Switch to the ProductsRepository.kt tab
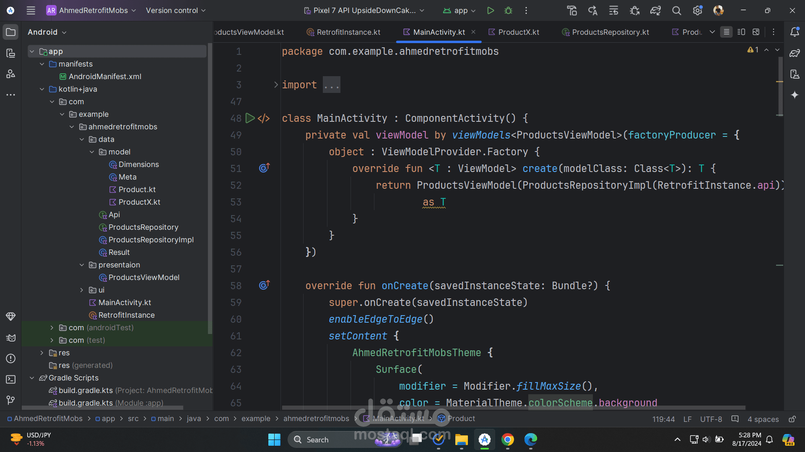Image resolution: width=805 pixels, height=452 pixels. [x=610, y=32]
